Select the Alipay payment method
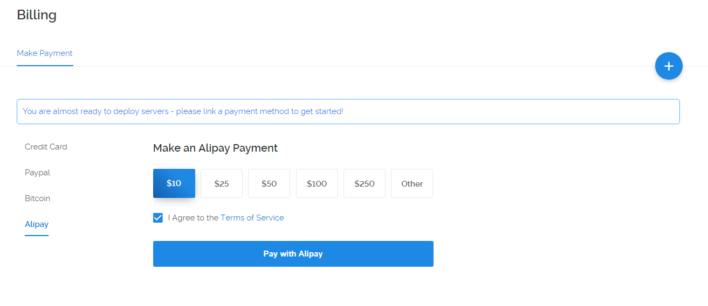708x306 pixels. [x=37, y=224]
